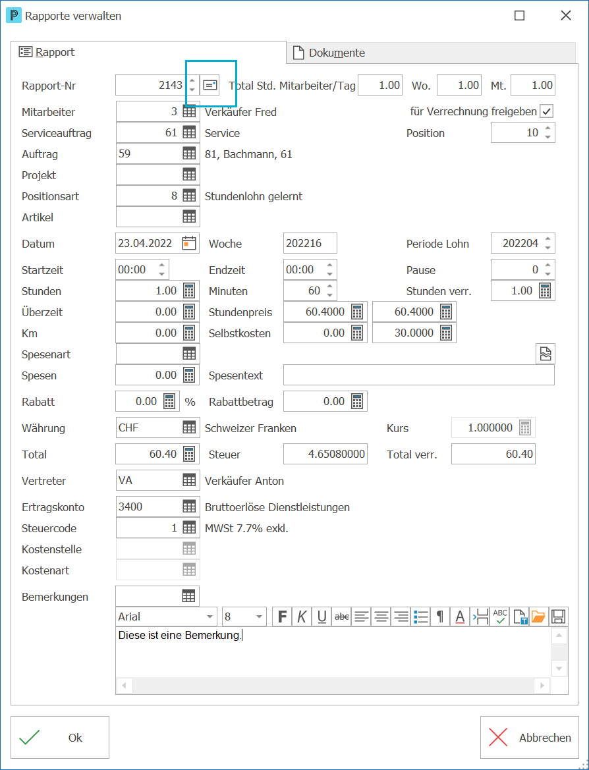Open the calculator for the Km field
This screenshot has height=770, width=589.
[189, 333]
